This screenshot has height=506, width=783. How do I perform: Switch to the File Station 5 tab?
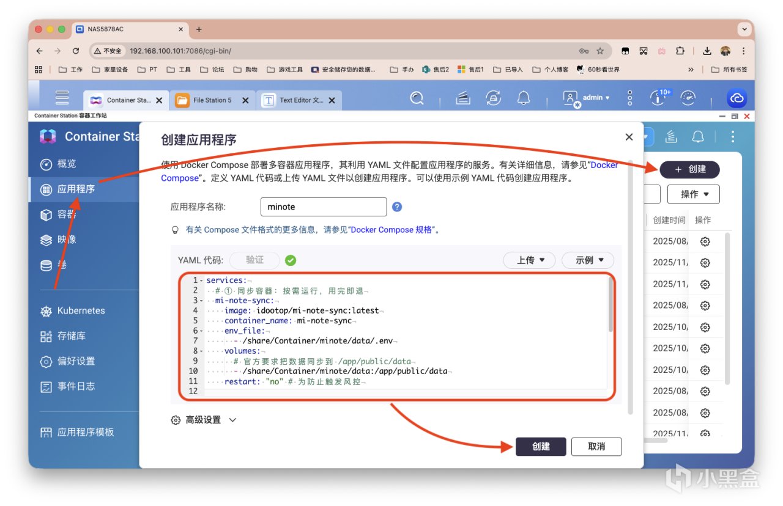coord(212,100)
